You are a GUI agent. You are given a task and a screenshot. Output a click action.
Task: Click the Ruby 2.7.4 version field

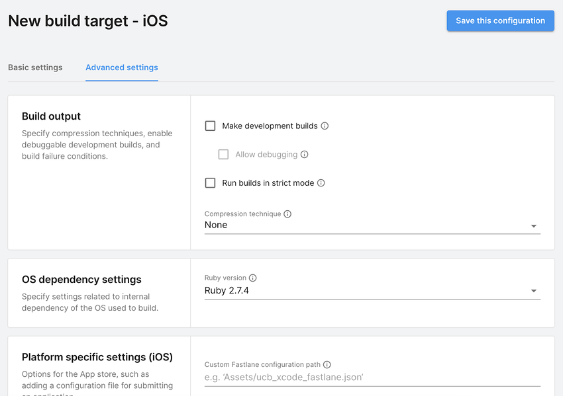[225, 290]
